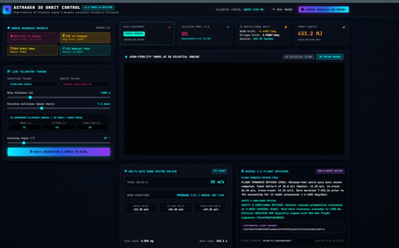This screenshot has width=399, height=248.
Task: Click the Debris Threat input field
Action: pos(85,84)
